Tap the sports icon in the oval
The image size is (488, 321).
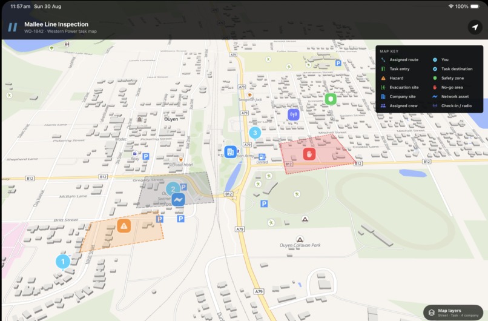(x=297, y=194)
